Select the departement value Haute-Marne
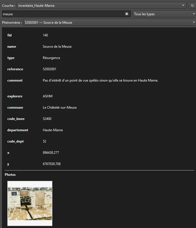The image size is (196, 228). click(53, 130)
